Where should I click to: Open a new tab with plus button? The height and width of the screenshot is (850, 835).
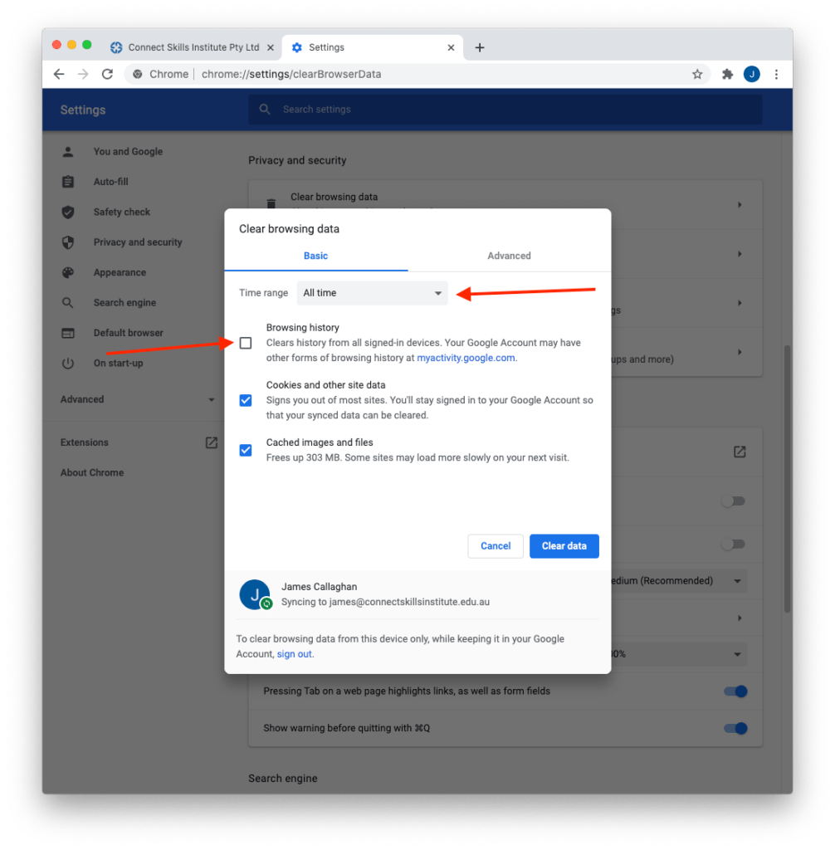tap(479, 47)
